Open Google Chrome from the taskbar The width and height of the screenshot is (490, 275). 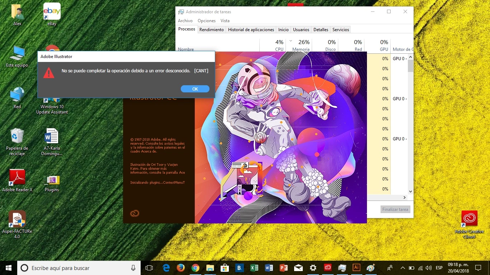(195, 268)
